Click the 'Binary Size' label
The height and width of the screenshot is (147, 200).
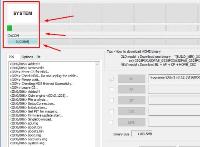121,134
